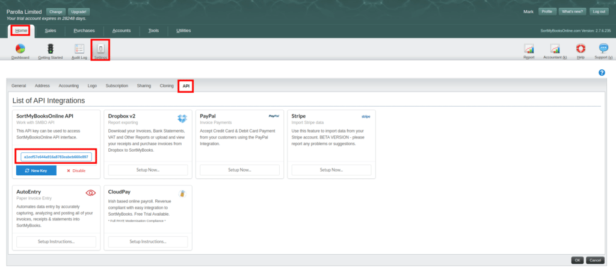616x268 pixels.
Task: Disable the SortMyBooksOnline API key
Action: tap(76, 170)
